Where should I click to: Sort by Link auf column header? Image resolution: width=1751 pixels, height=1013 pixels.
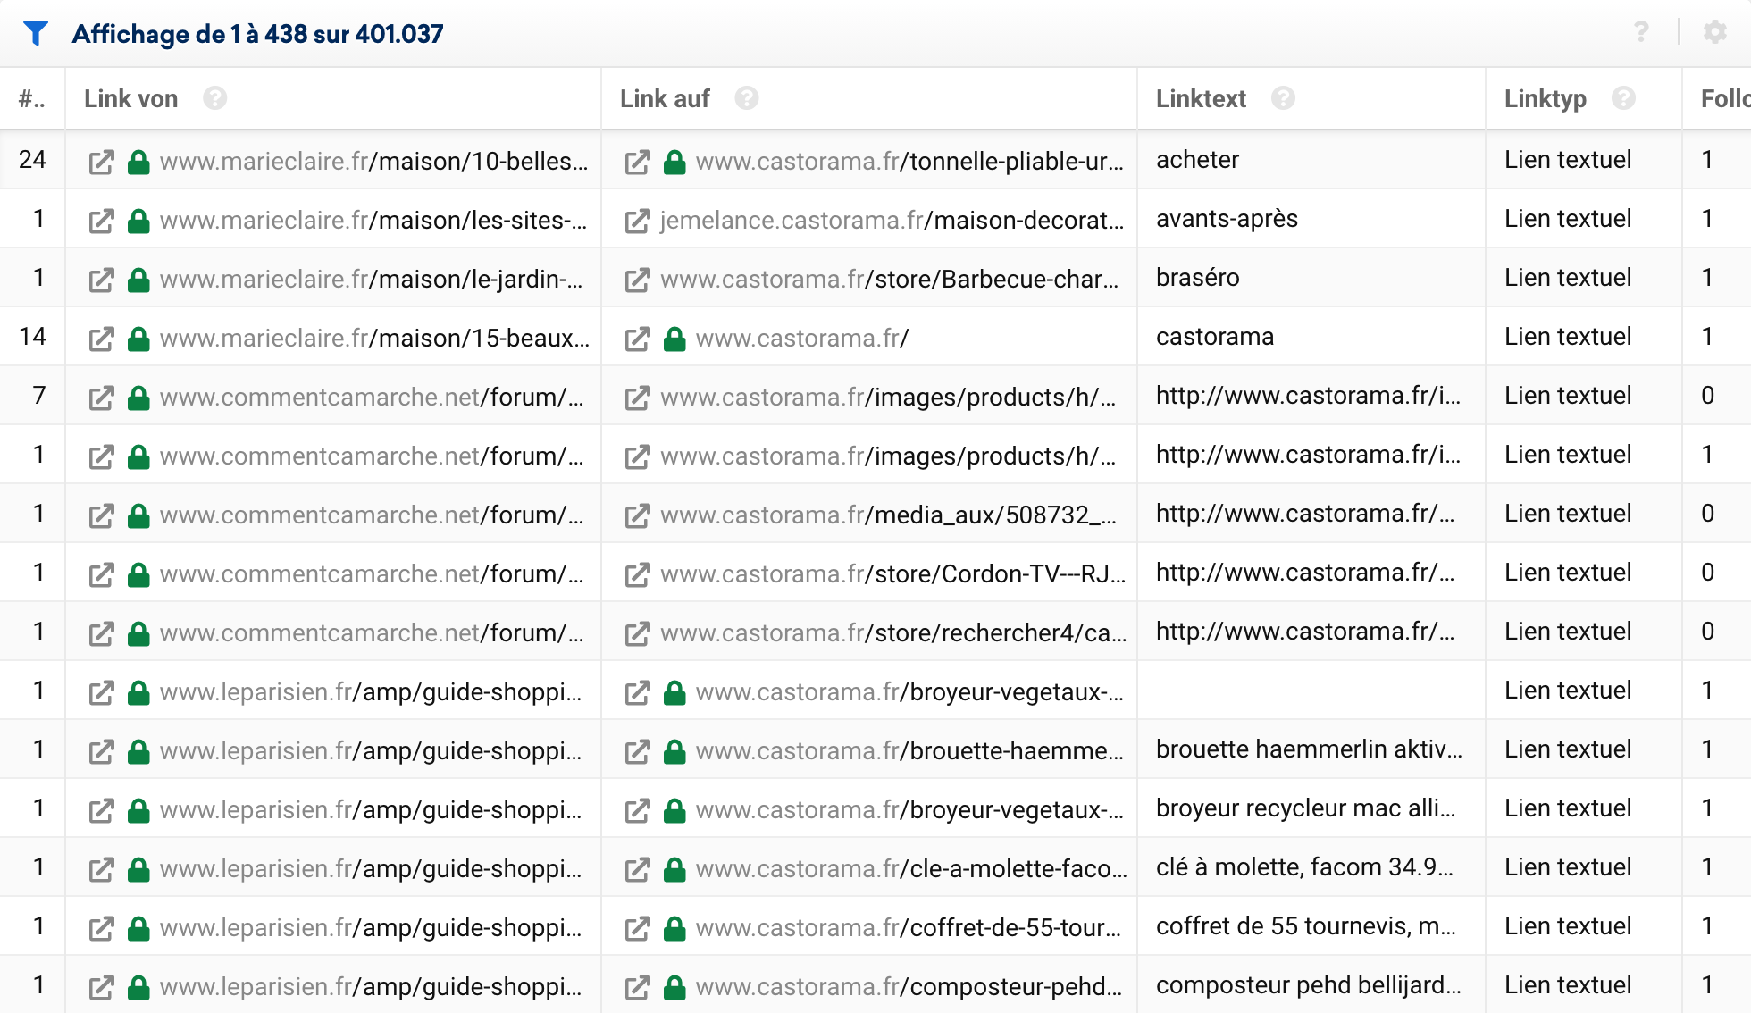(x=665, y=98)
